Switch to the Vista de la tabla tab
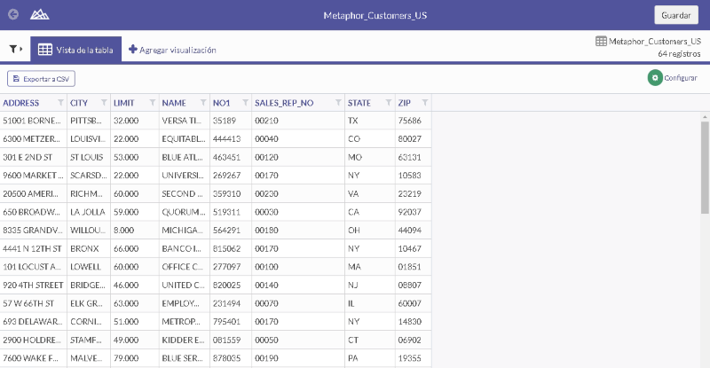The height and width of the screenshot is (368, 710). [75, 50]
